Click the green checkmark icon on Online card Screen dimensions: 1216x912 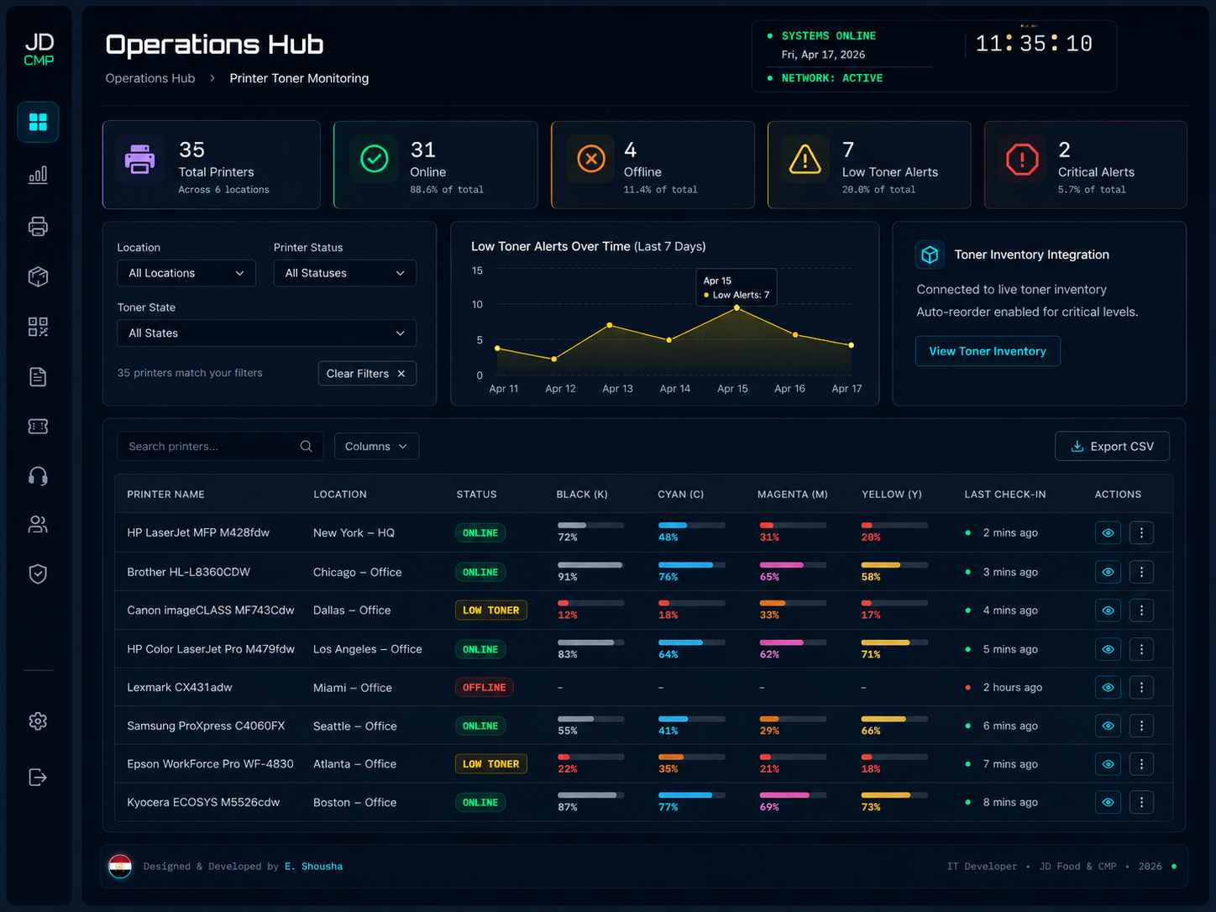(x=374, y=159)
